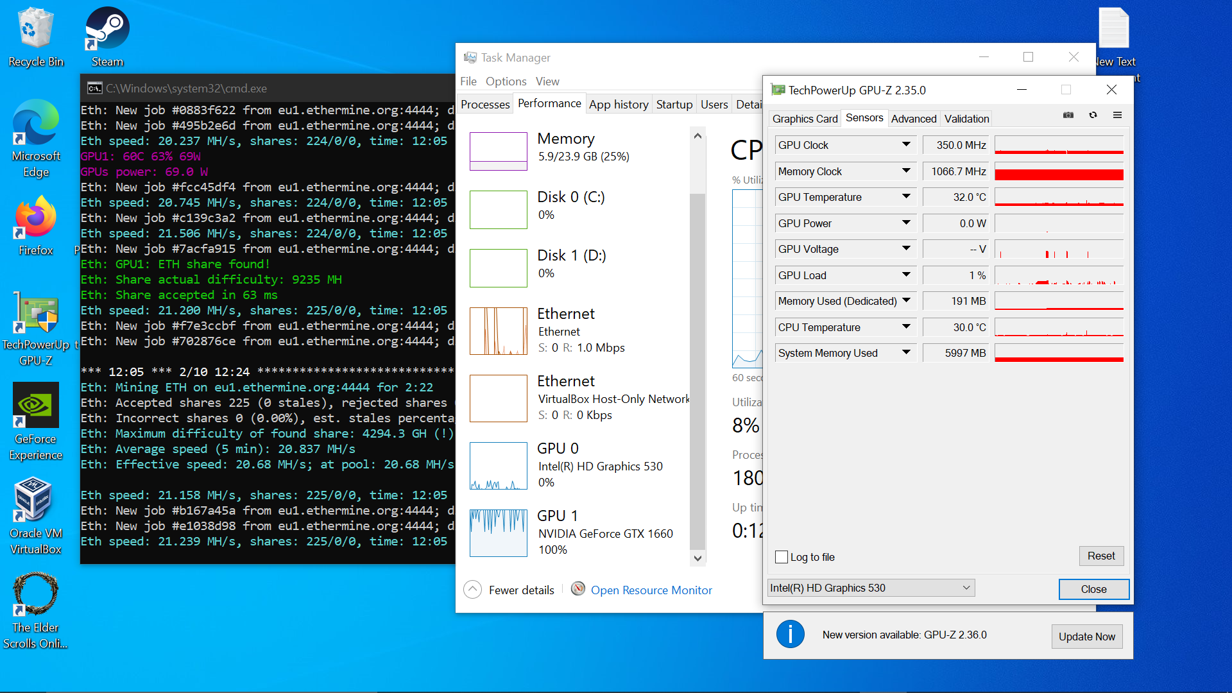The width and height of the screenshot is (1232, 693).
Task: Open the Users tab in Task Manager
Action: 714,104
